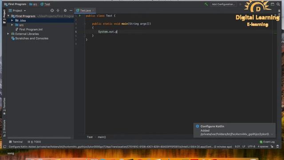
Task: Click 'main' in the method declaration
Action: 124,24
